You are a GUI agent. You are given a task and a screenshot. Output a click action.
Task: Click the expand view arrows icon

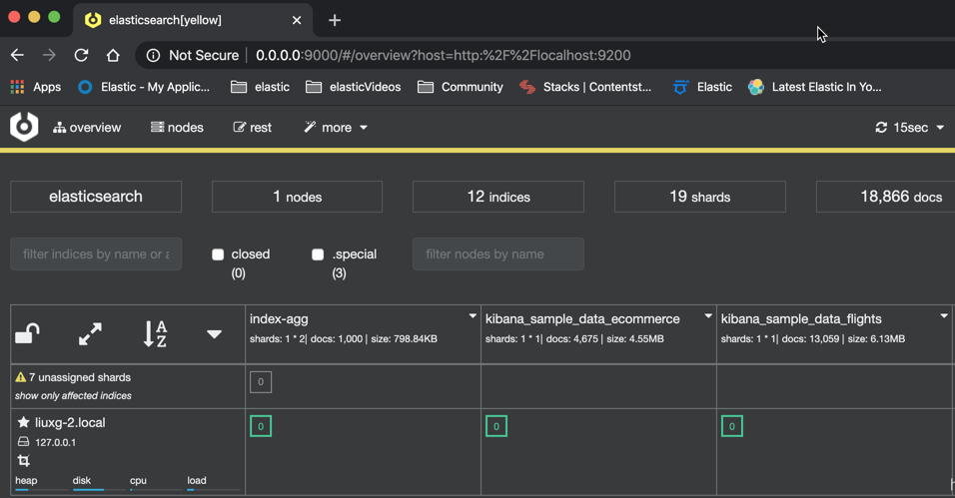pos(90,333)
